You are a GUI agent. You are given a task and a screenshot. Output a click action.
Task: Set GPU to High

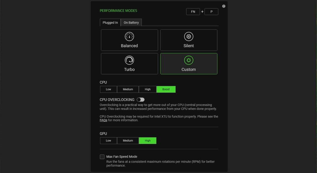click(x=148, y=141)
